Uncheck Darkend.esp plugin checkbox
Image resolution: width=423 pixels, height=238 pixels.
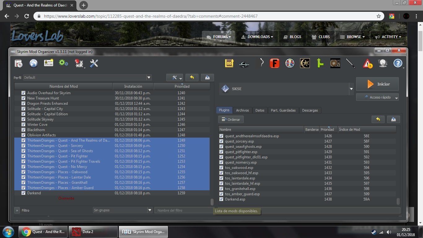[221, 199]
